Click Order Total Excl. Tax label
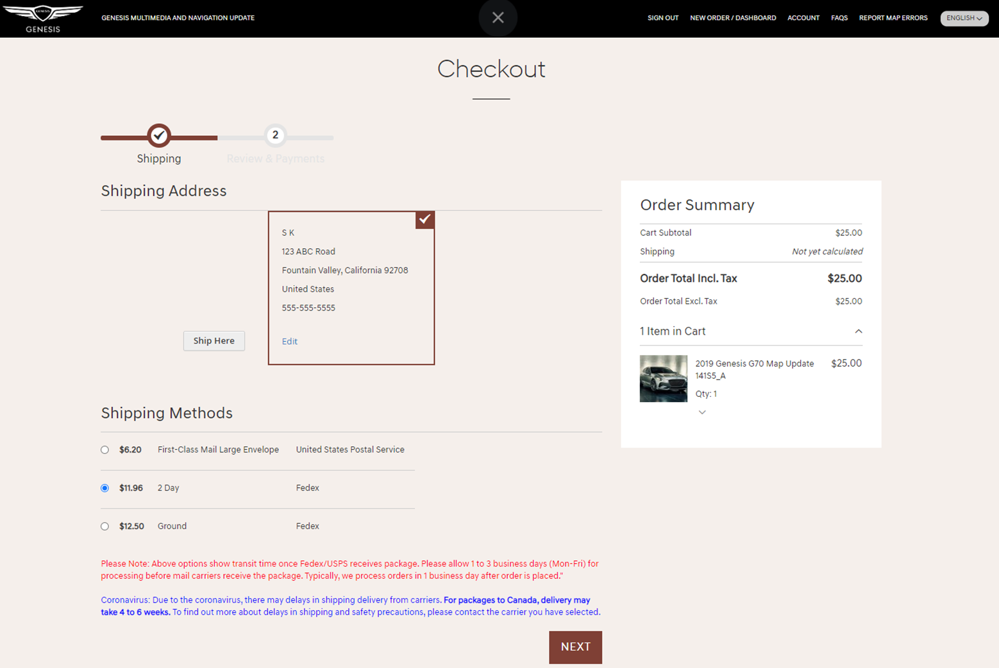Screen dimensions: 999x668 678,301
